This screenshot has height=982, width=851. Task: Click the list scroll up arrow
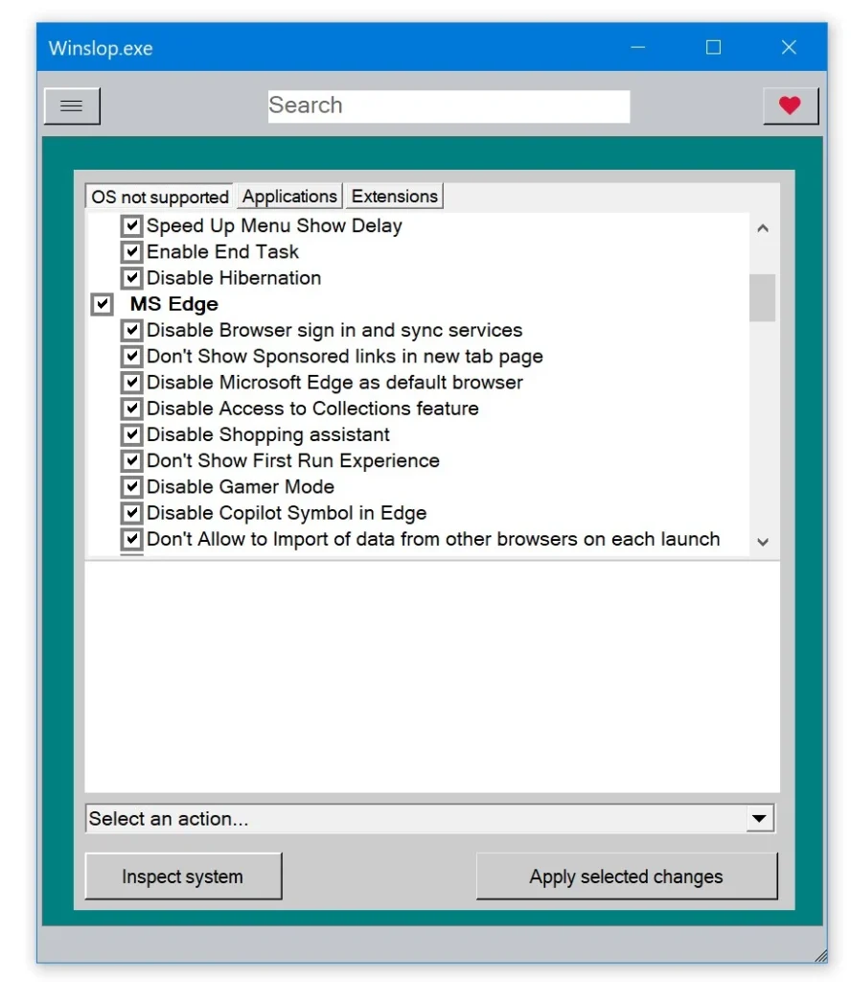coord(763,228)
